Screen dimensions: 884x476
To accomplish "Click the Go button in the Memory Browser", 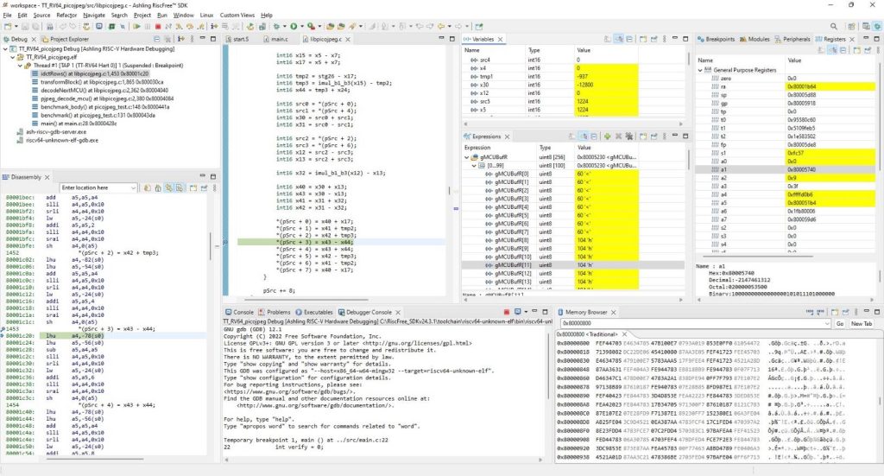I will click(x=839, y=324).
